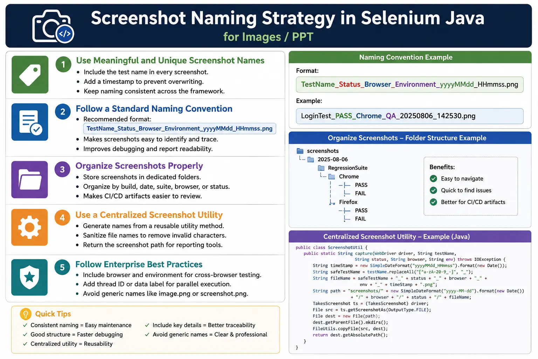Image resolution: width=538 pixels, height=359 pixels.
Task: Click the teal shield star icon
Action: point(29,277)
